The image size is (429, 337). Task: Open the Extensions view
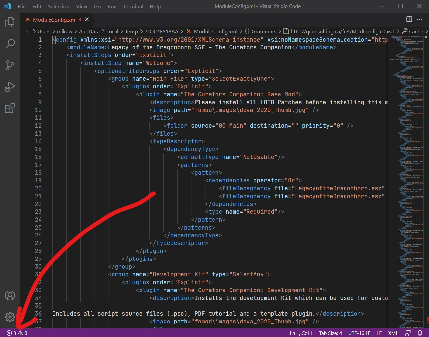click(x=10, y=108)
